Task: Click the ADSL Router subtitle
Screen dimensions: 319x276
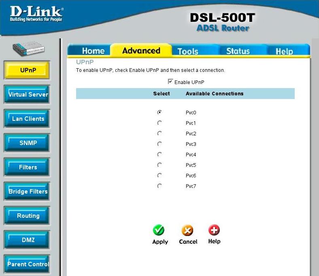Action: (x=223, y=28)
